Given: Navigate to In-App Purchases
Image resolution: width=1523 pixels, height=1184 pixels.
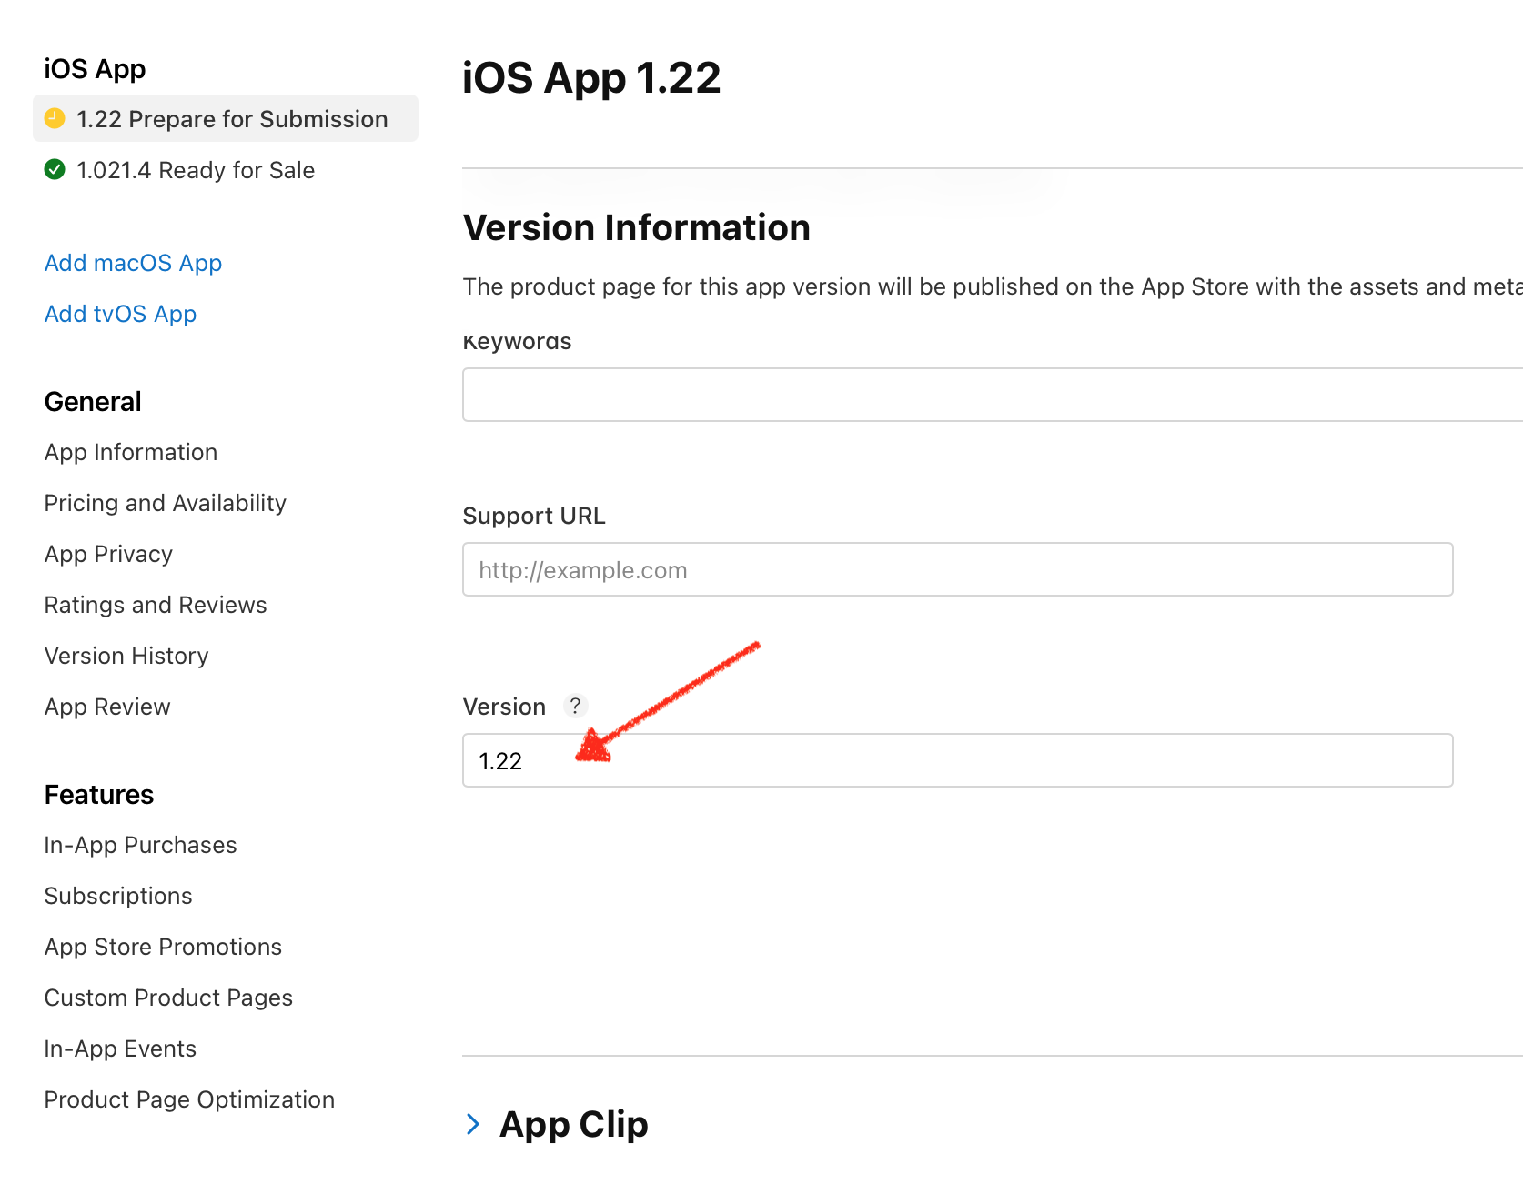Looking at the screenshot, I should click(x=140, y=845).
